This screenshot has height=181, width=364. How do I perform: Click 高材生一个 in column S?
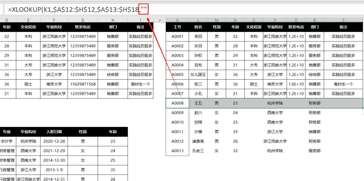(343, 84)
